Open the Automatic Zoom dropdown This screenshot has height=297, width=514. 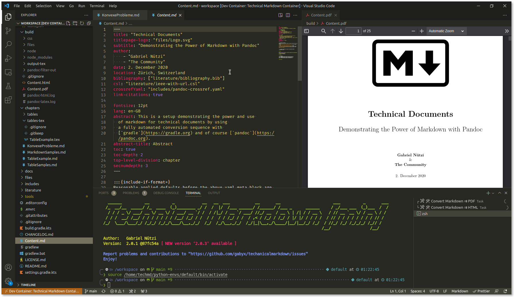446,31
